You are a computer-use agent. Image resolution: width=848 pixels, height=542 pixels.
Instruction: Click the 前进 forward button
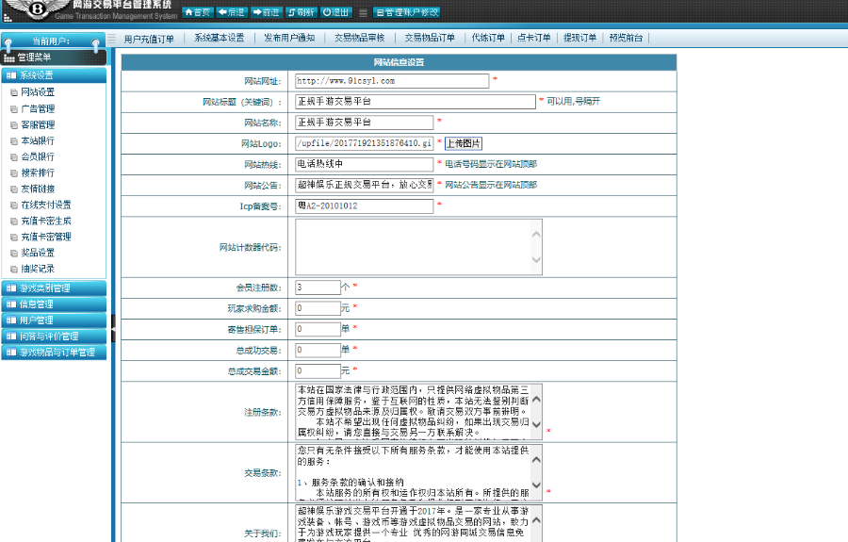266,12
